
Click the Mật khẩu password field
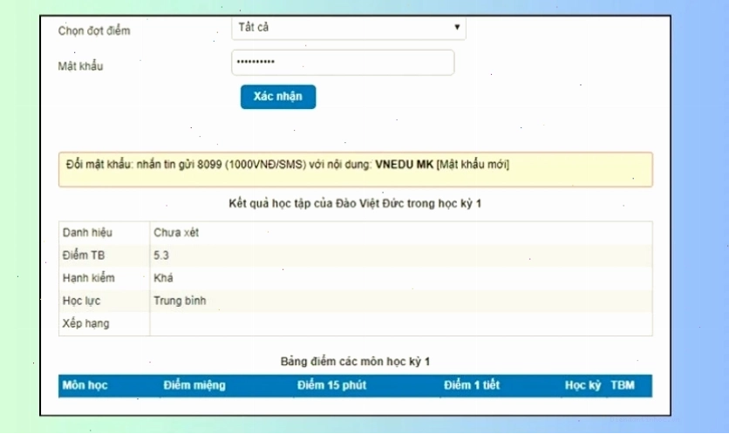tap(343, 62)
